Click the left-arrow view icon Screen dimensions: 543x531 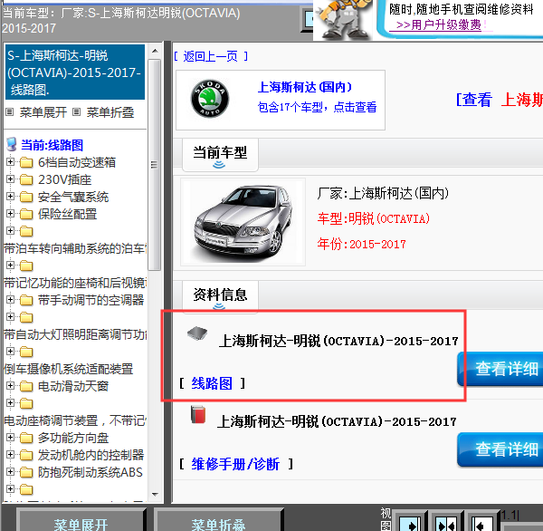(x=481, y=524)
